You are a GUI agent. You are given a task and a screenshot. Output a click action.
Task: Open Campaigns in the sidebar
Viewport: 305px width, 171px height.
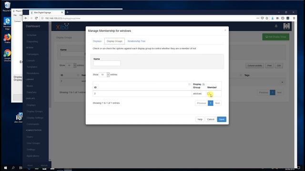(x=32, y=54)
